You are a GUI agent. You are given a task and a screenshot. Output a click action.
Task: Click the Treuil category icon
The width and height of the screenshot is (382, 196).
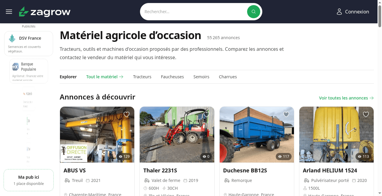(x=67, y=180)
